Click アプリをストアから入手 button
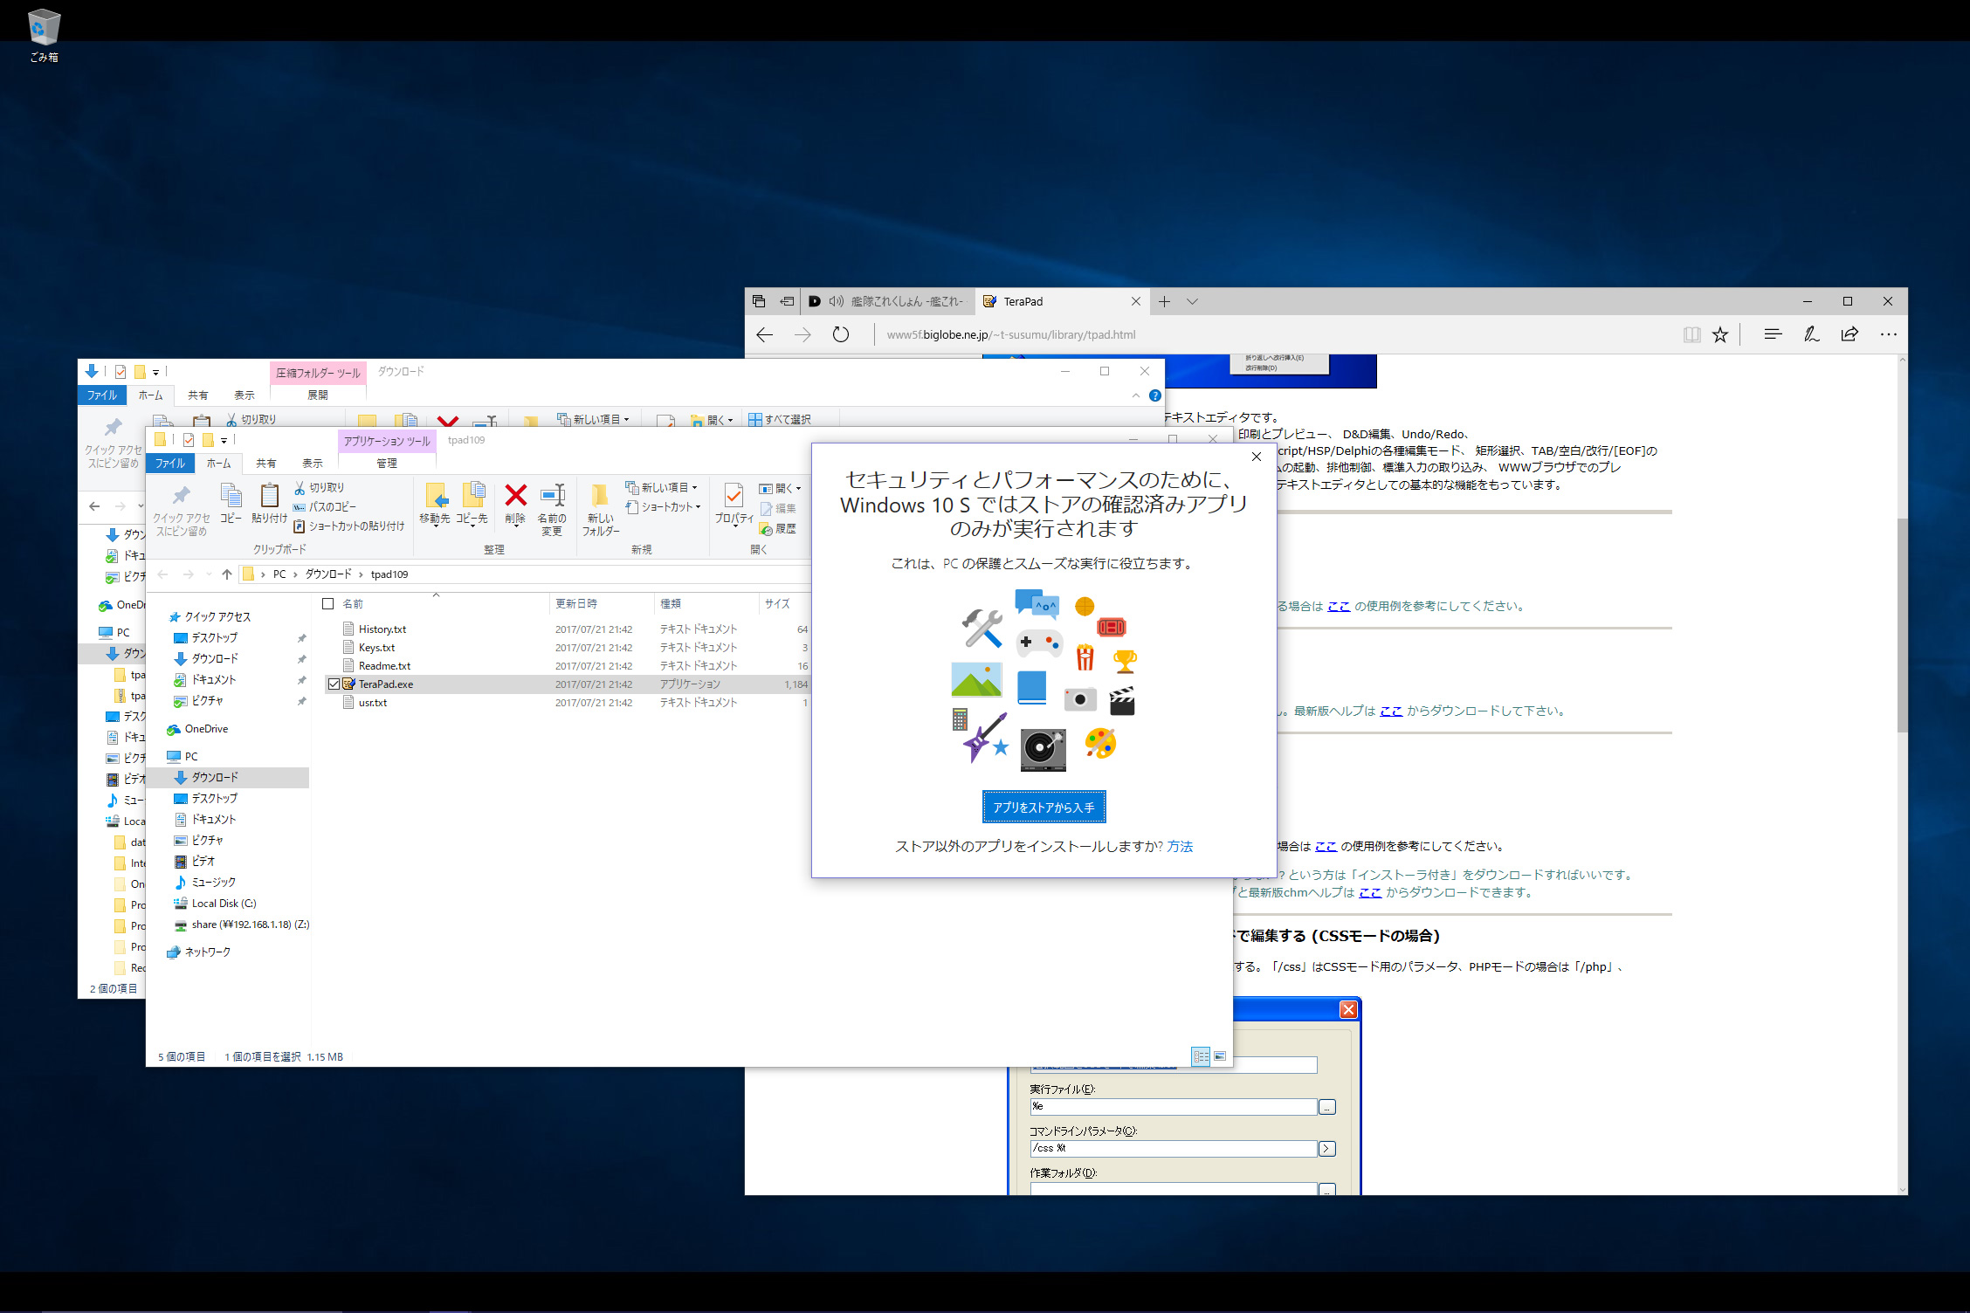The height and width of the screenshot is (1313, 1970). (x=1044, y=808)
